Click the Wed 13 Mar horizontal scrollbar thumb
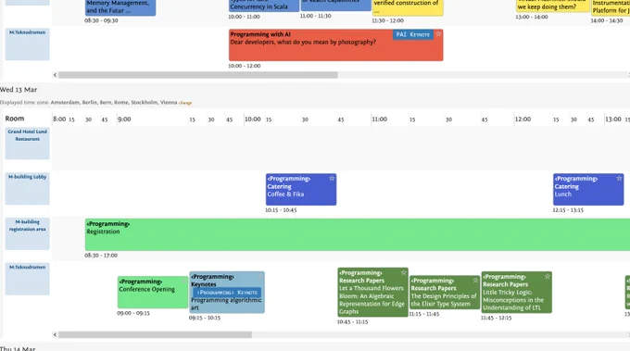 [155, 334]
